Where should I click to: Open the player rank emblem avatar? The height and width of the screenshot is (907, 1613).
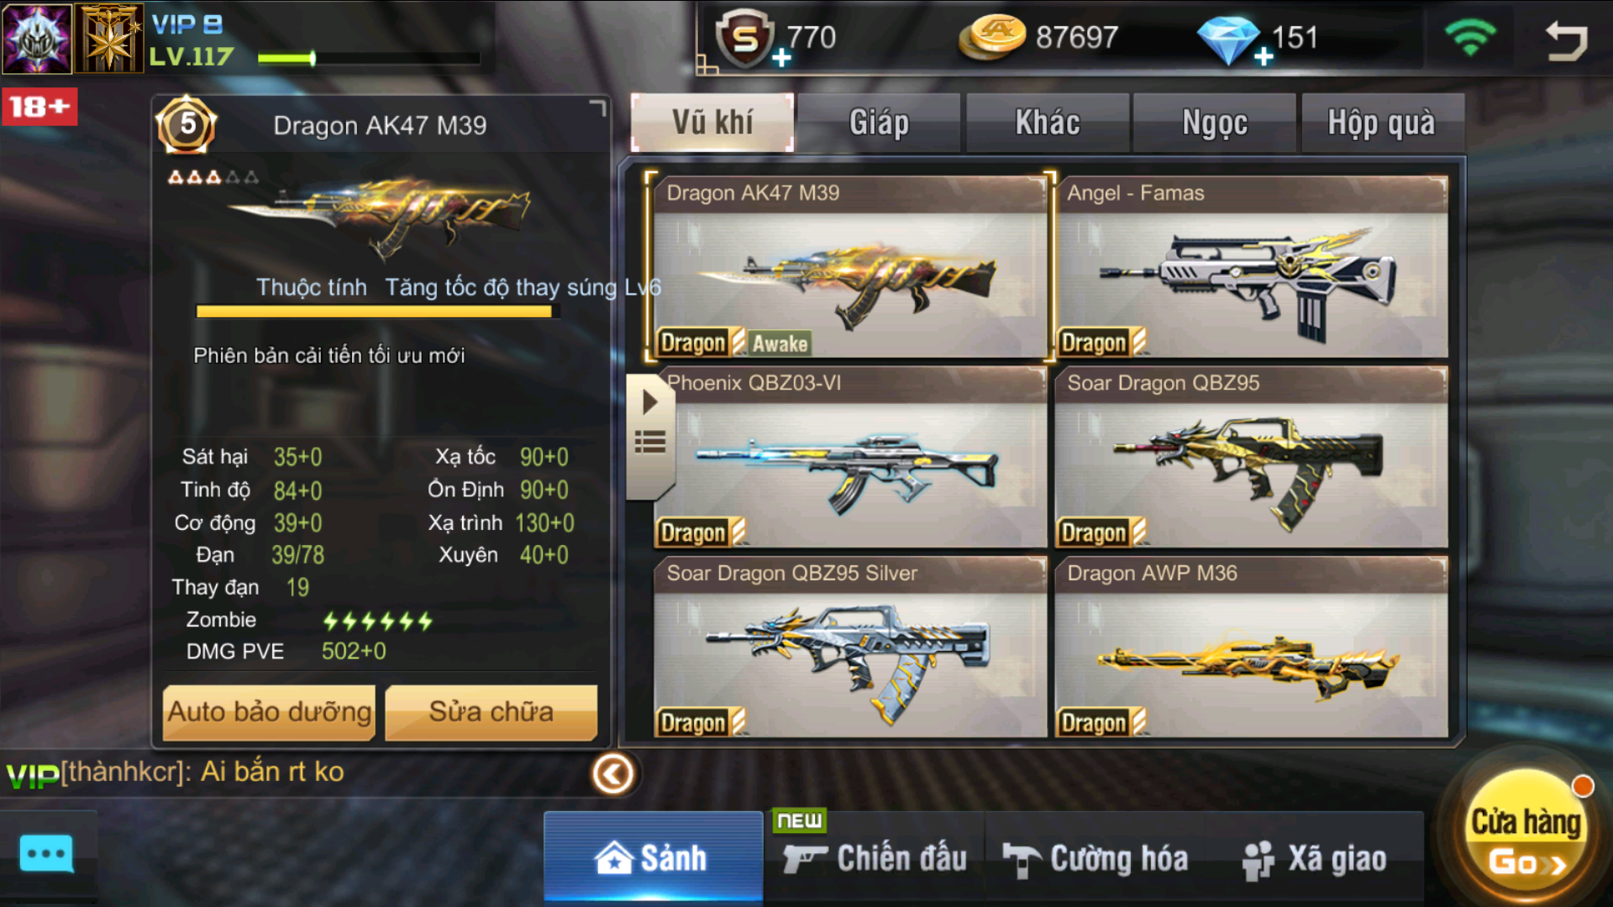tap(36, 39)
